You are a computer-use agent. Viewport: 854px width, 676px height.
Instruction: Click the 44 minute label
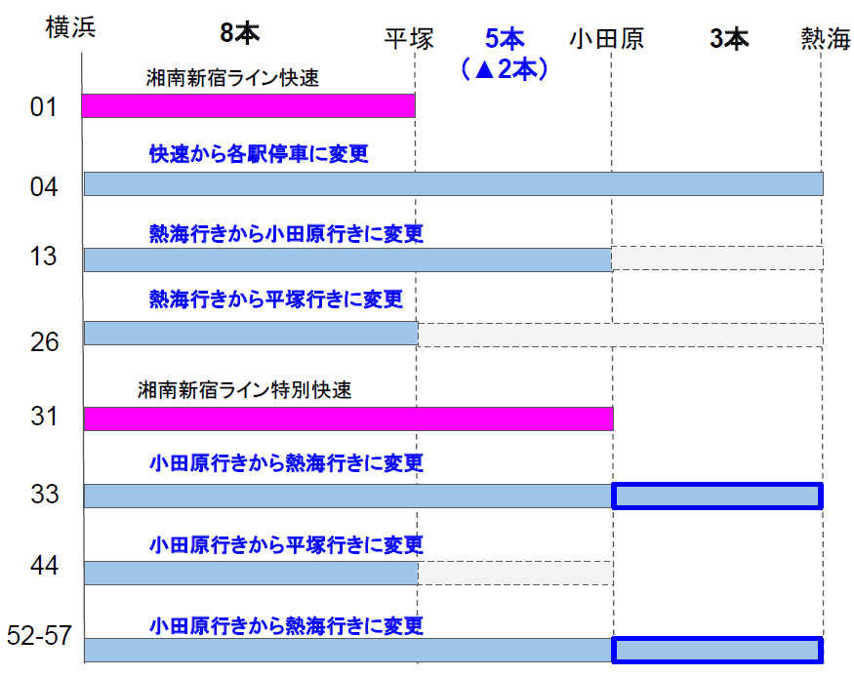click(x=44, y=566)
